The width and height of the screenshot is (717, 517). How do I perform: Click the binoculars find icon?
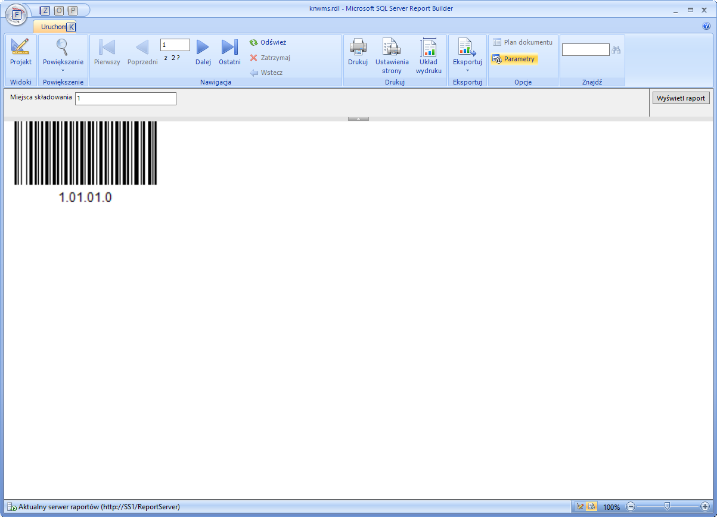616,50
